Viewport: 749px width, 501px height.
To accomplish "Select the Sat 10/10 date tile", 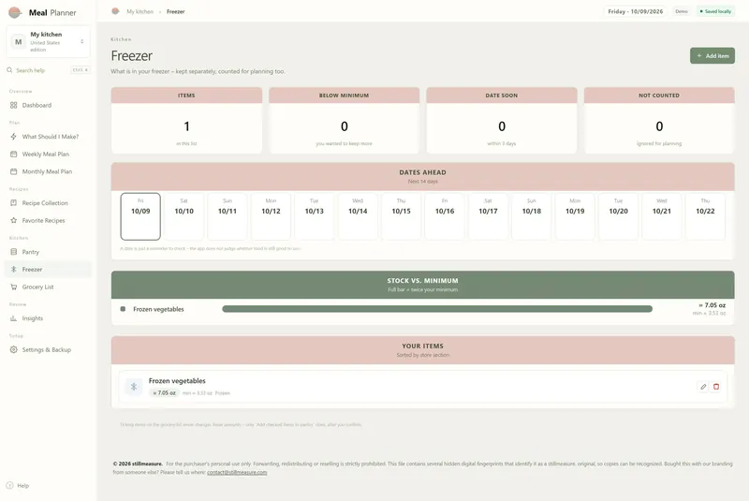I will [184, 216].
